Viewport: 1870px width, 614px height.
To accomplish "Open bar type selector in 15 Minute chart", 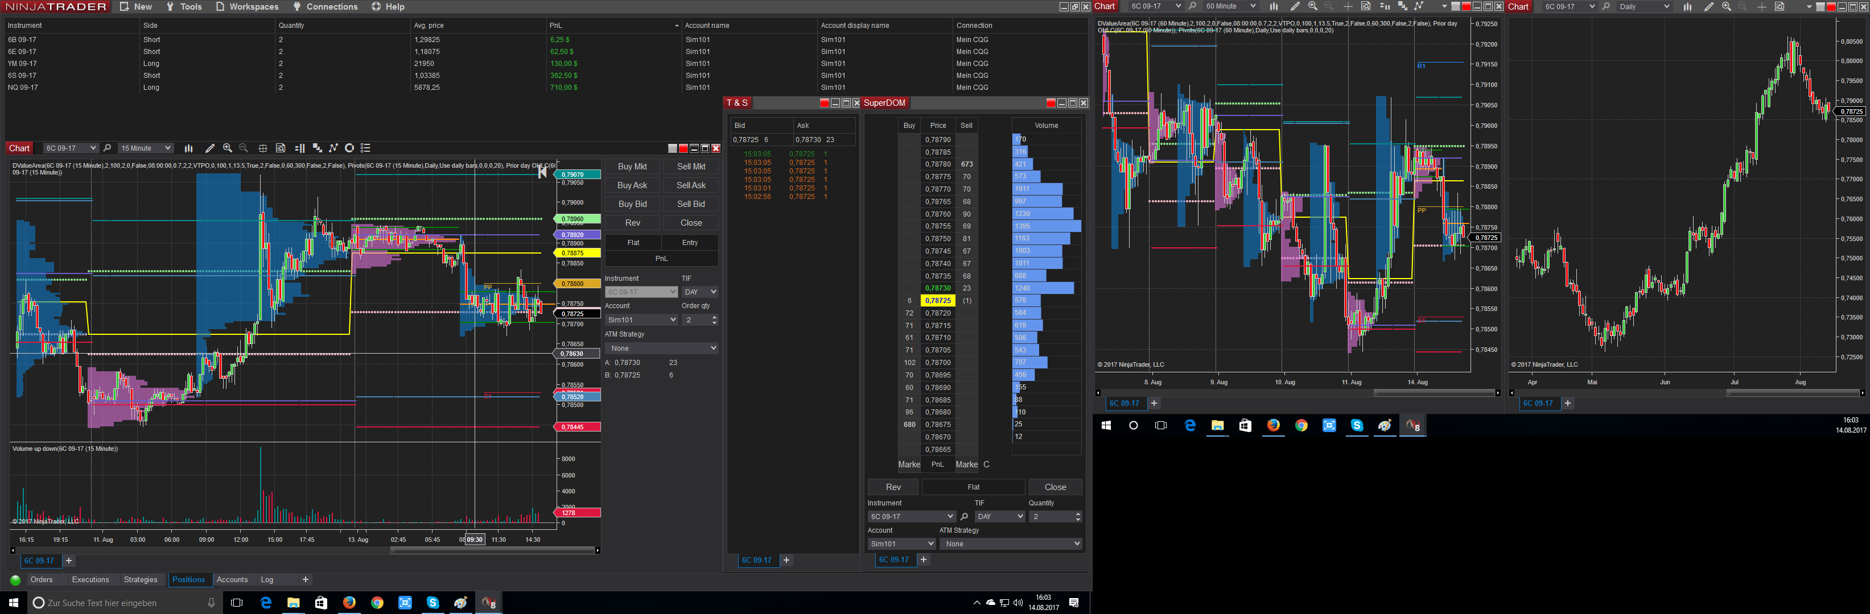I will pos(189,148).
